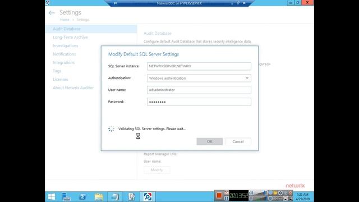The width and height of the screenshot is (359, 202).
Task: Minimize the remote connection bar
Action: (232, 3)
